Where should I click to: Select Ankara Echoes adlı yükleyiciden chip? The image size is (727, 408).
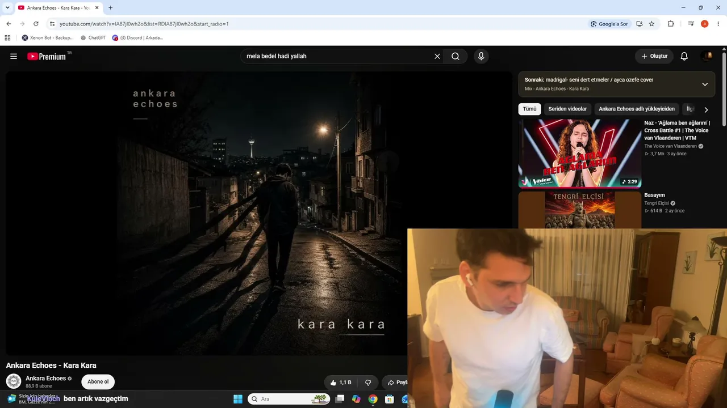[x=637, y=109]
